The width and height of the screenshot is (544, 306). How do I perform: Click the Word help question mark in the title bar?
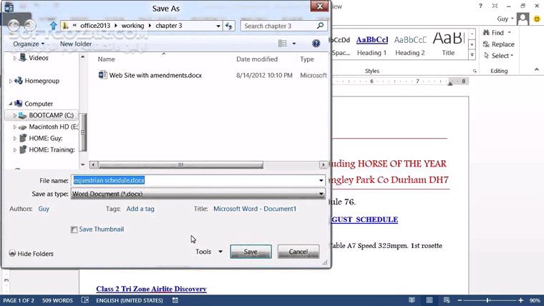[x=480, y=6]
